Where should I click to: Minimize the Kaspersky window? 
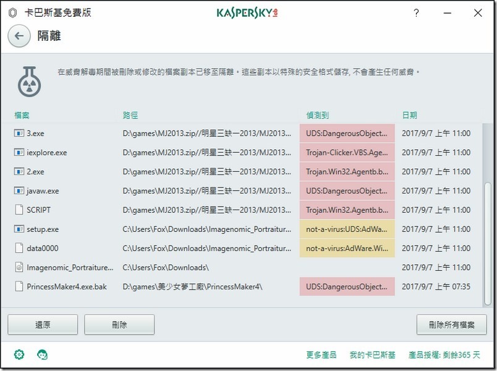[447, 13]
